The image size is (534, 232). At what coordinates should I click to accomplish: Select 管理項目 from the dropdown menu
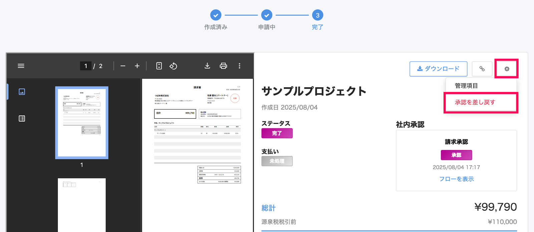click(x=481, y=86)
